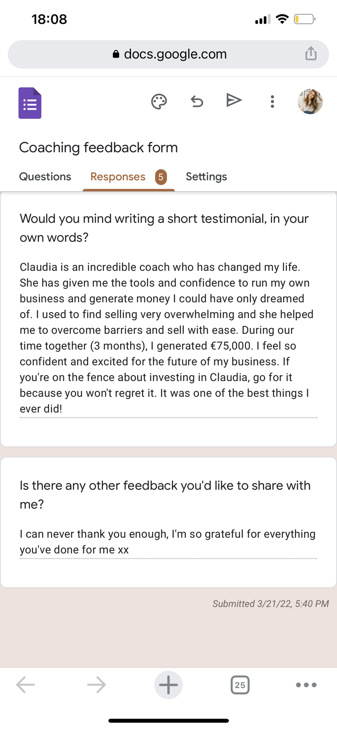The height and width of the screenshot is (729, 337).
Task: Switch to the Questions tab
Action: 45,176
